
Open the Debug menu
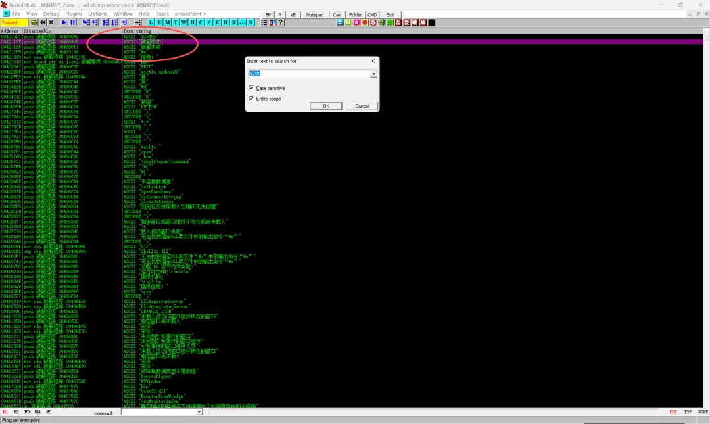(x=51, y=14)
